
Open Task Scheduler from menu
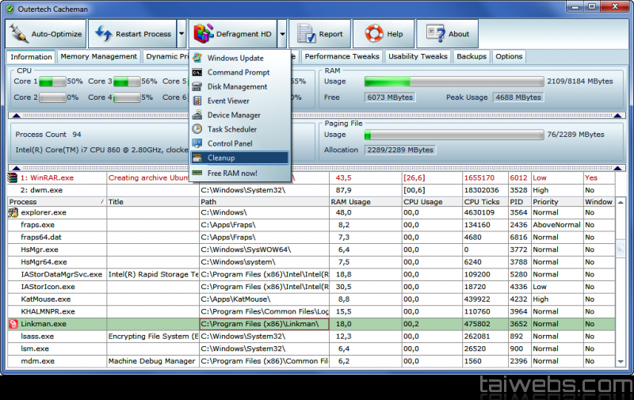pos(231,129)
